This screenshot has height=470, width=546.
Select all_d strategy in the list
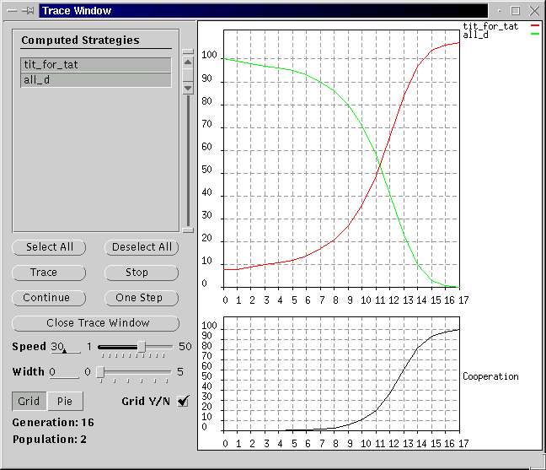click(95, 80)
